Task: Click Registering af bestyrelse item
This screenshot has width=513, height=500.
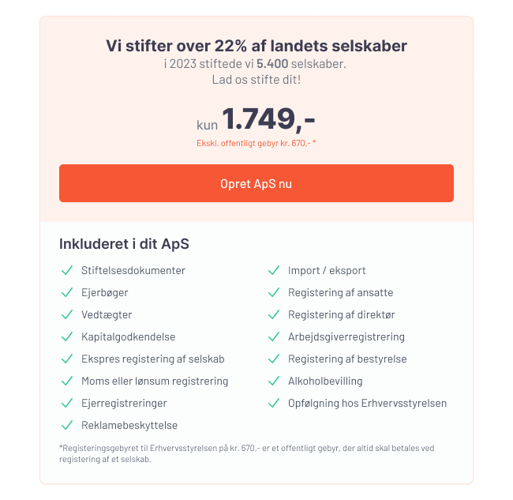Action: pos(347,359)
